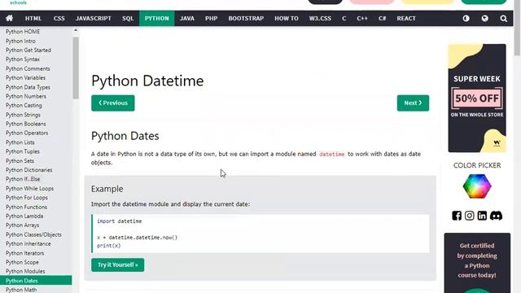This screenshot has width=521, height=293.
Task: Open the C tutorial tab
Action: (344, 18)
